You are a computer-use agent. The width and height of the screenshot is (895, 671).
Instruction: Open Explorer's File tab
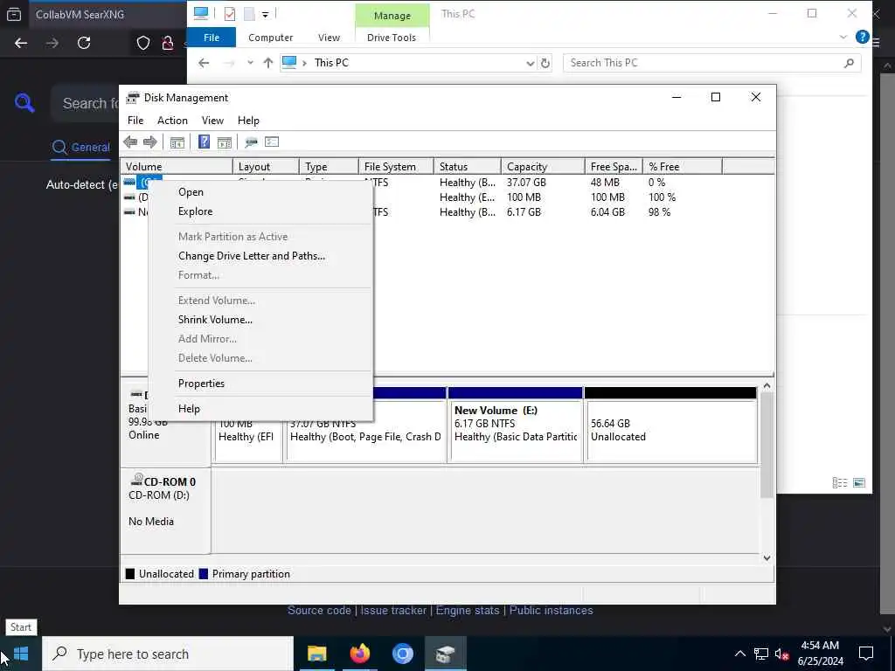[212, 38]
